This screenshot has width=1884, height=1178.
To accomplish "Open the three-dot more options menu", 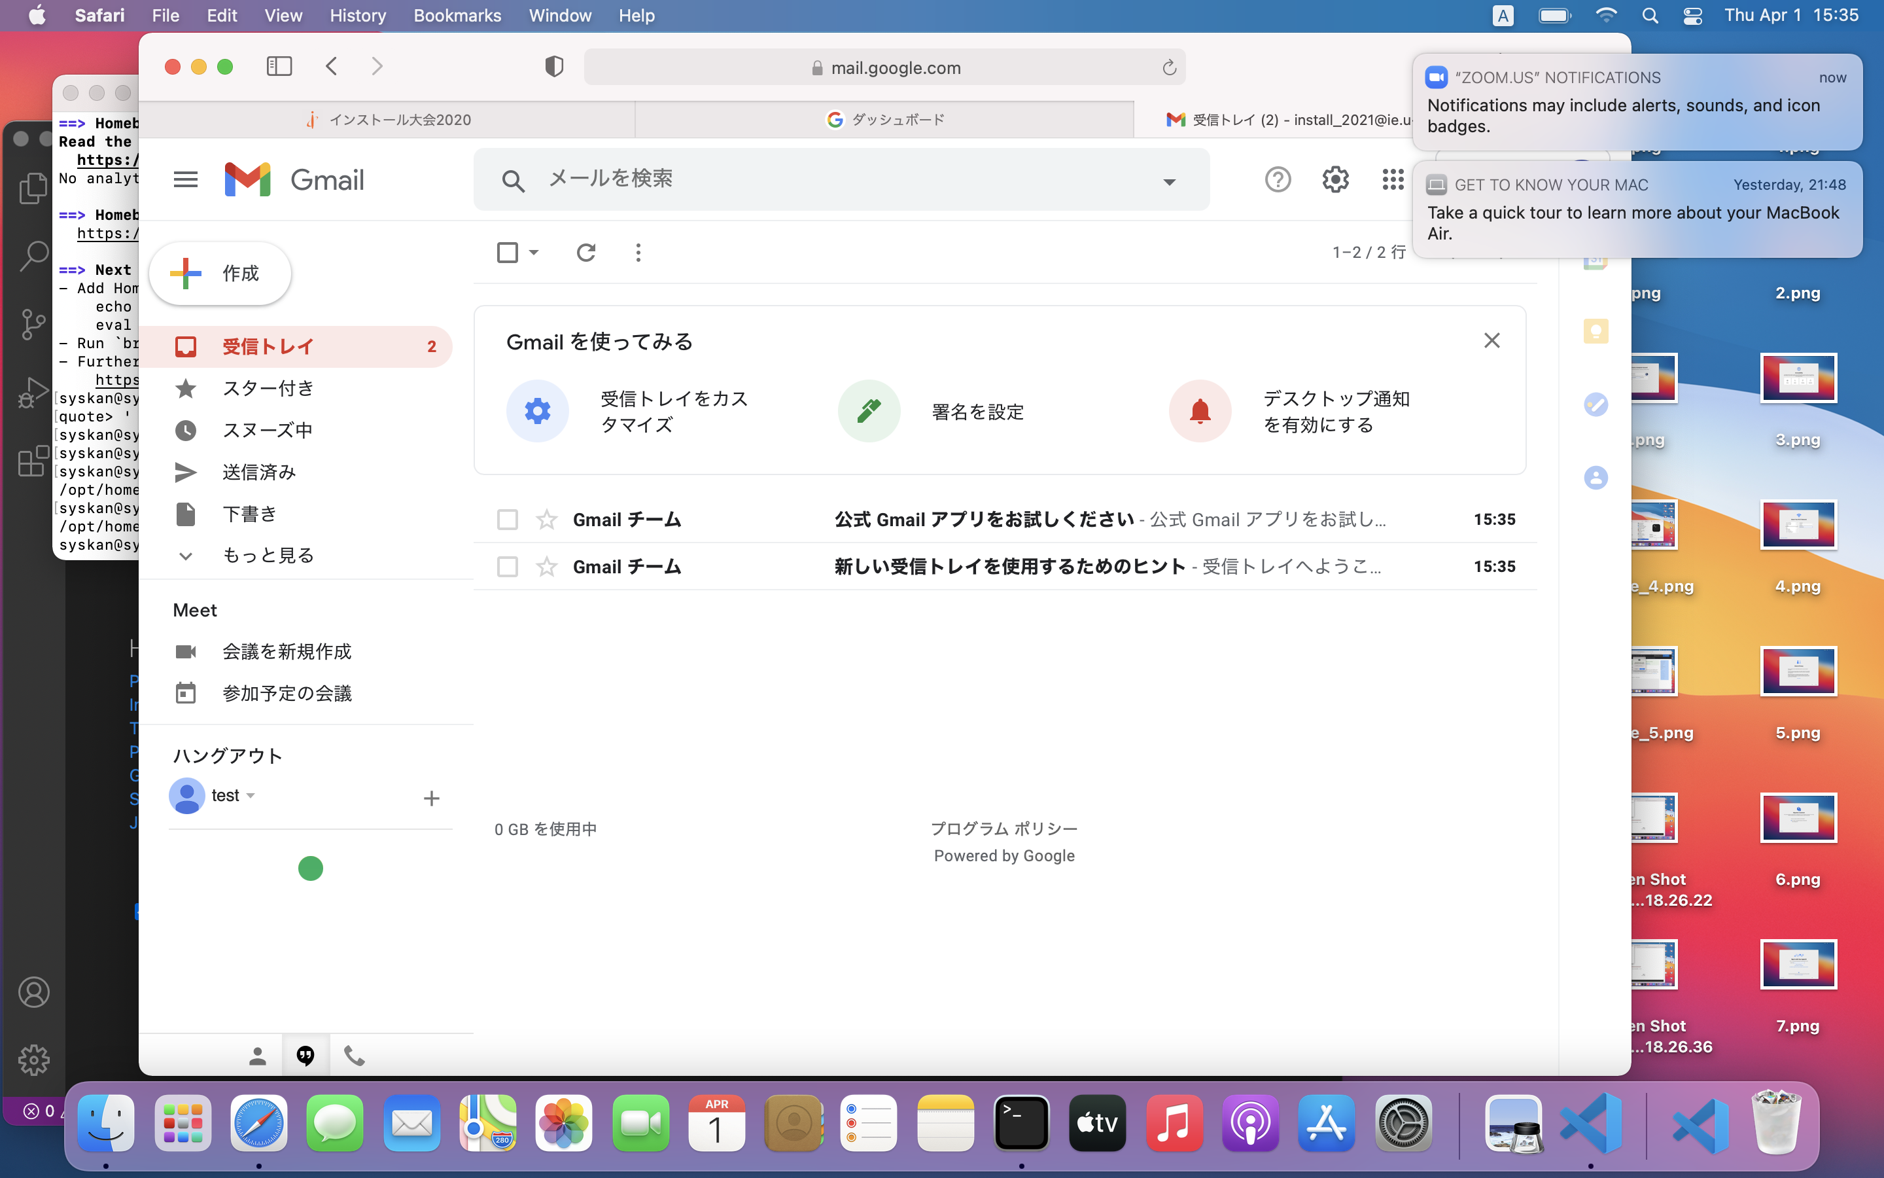I will click(x=638, y=253).
